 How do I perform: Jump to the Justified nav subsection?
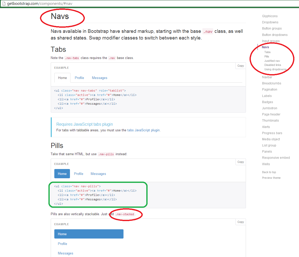coord(272,61)
